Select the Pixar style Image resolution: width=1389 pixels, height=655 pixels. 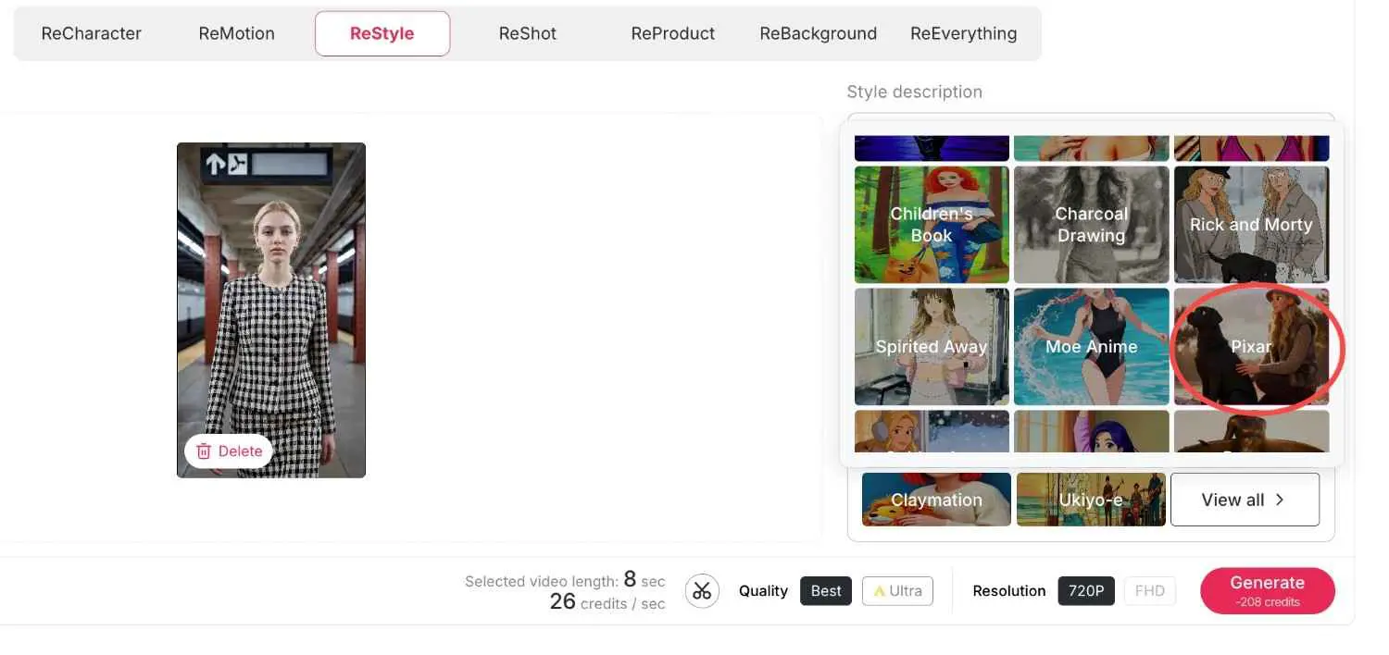pyautogui.click(x=1251, y=347)
